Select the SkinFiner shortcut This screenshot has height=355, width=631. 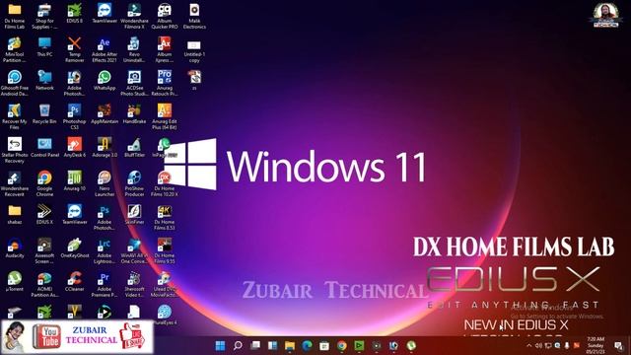tap(134, 215)
